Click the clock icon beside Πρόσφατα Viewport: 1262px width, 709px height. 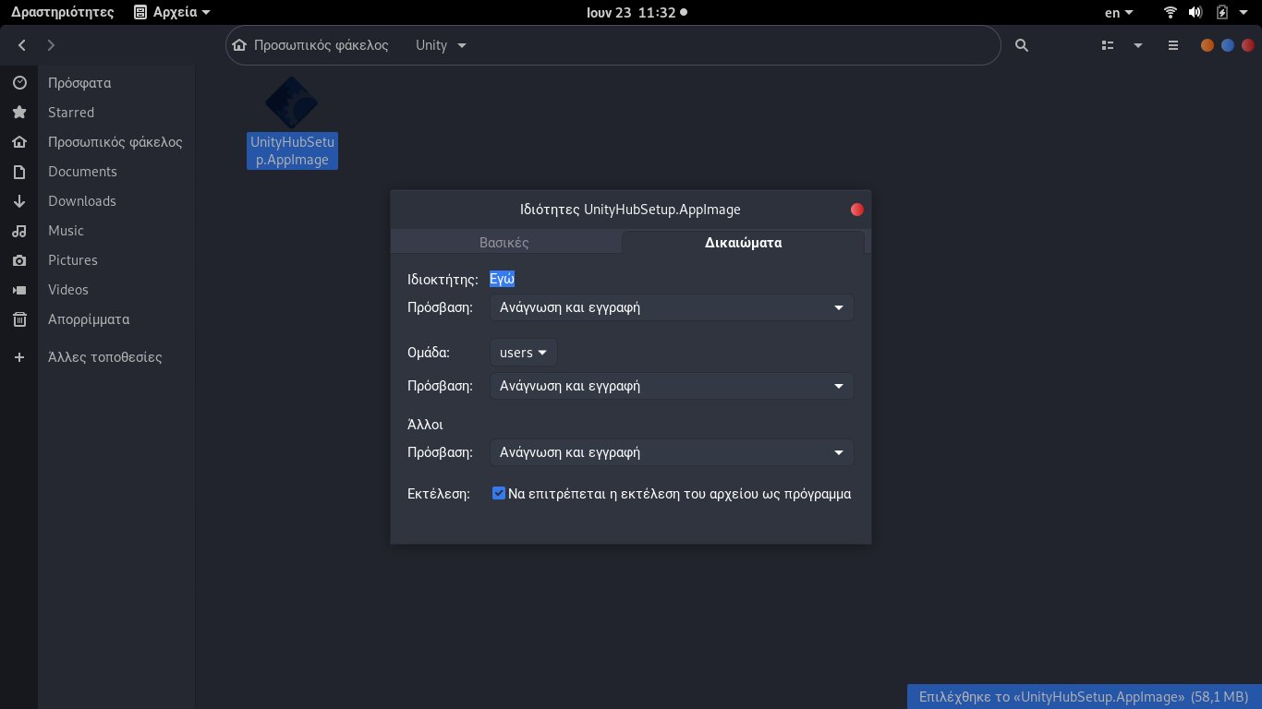click(19, 83)
